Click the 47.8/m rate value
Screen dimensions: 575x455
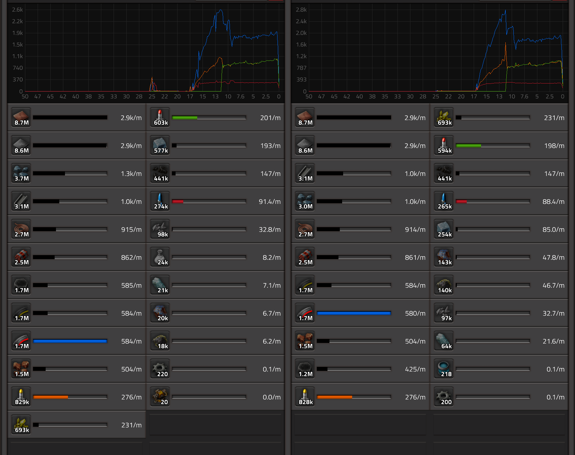point(554,257)
